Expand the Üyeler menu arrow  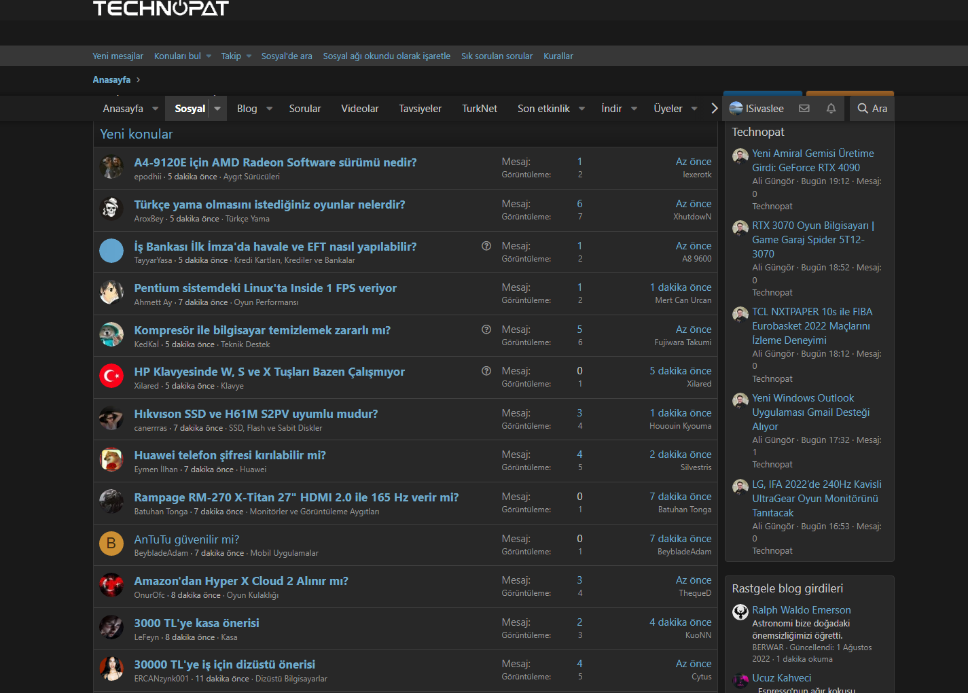pyautogui.click(x=694, y=109)
